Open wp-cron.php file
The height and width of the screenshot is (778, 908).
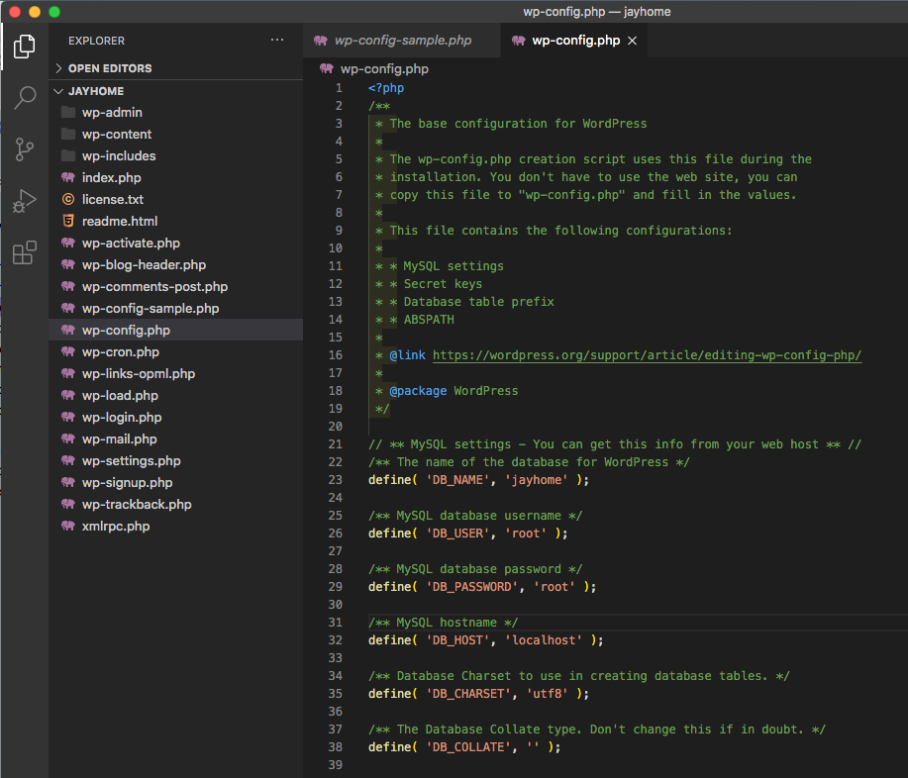[175, 352]
